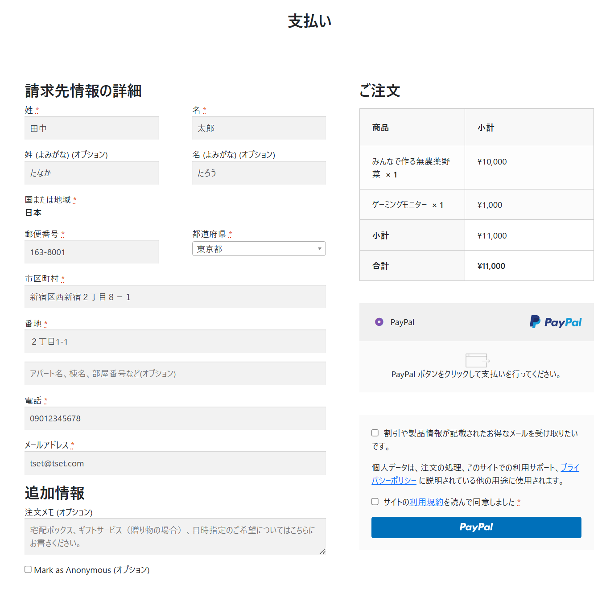Toggle the Mark as Anonymous checkbox
Screen dimensions: 610x589
coord(28,569)
